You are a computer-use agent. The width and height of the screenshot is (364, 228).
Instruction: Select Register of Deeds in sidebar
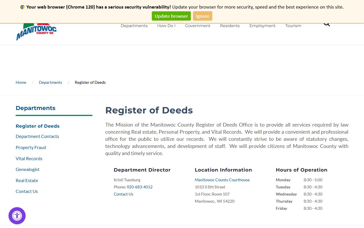pyautogui.click(x=38, y=126)
